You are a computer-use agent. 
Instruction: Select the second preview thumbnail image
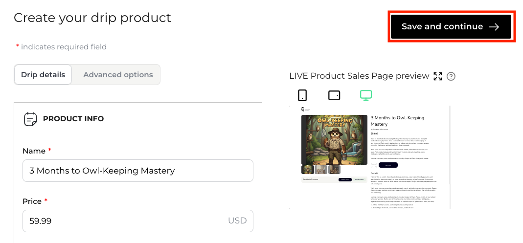321,170
